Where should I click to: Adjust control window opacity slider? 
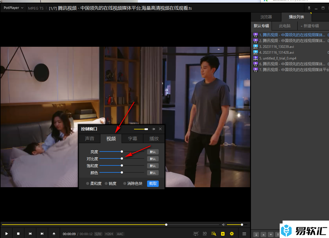[x=141, y=129]
